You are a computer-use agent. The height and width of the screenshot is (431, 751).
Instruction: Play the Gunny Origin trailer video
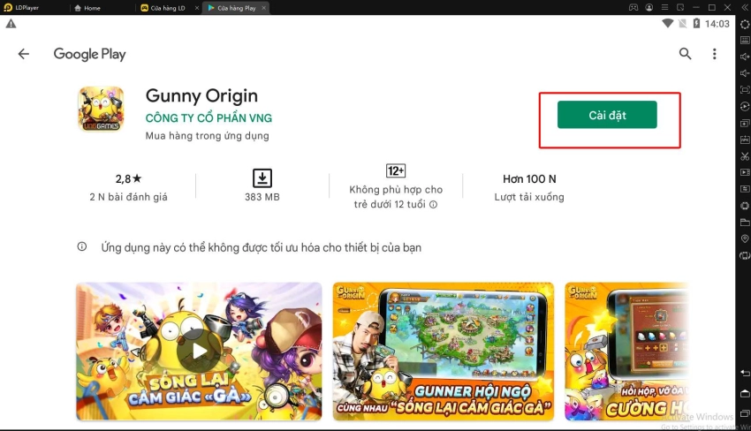[x=200, y=351]
